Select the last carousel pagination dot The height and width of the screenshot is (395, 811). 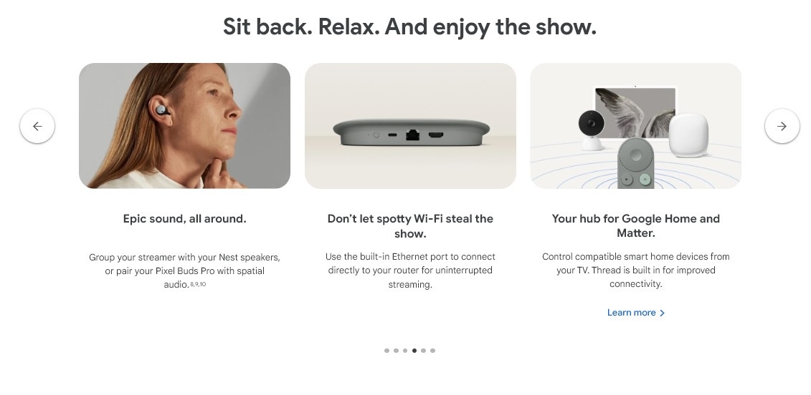coord(433,351)
